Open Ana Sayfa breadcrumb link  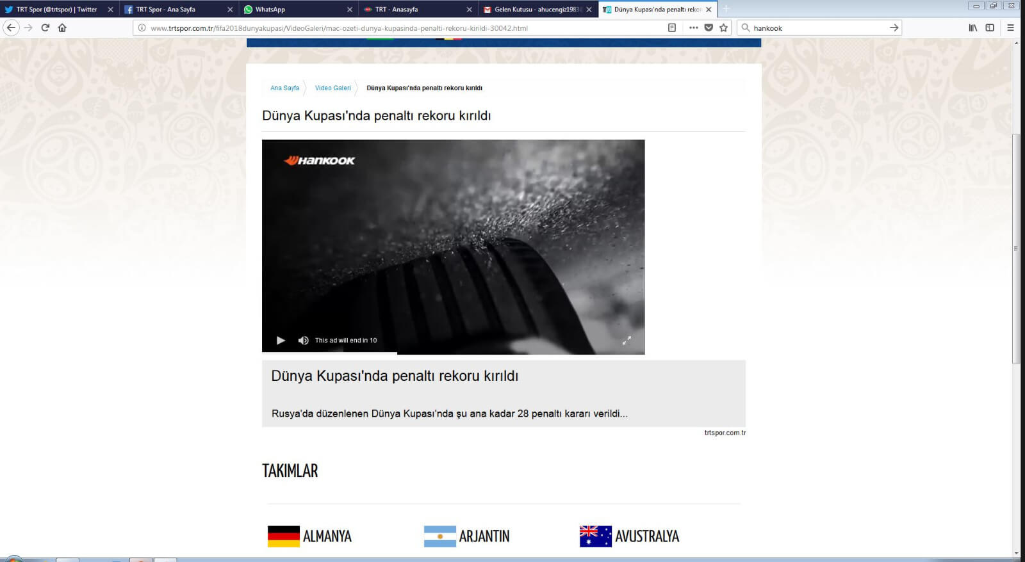click(x=284, y=88)
